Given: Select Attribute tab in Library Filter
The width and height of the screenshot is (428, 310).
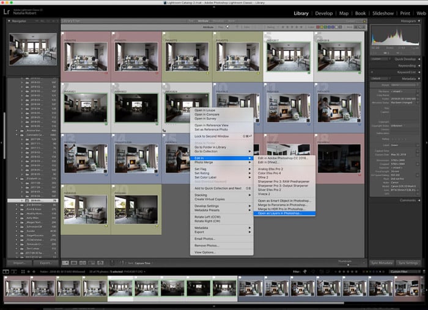Looking at the screenshot, I should click(203, 21).
